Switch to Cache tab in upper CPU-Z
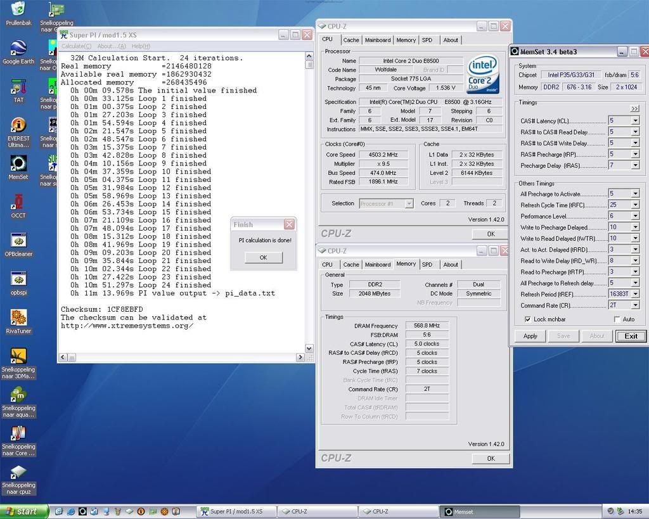This screenshot has width=649, height=519. pos(351,40)
